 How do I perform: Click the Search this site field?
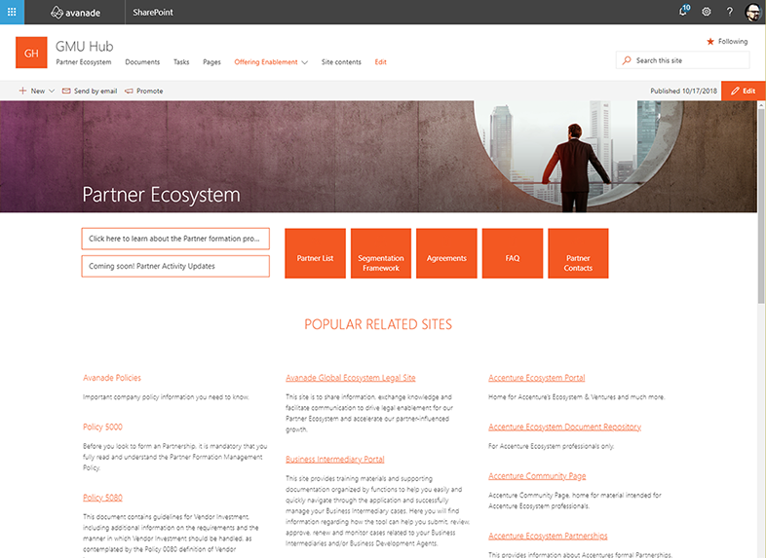tap(690, 60)
